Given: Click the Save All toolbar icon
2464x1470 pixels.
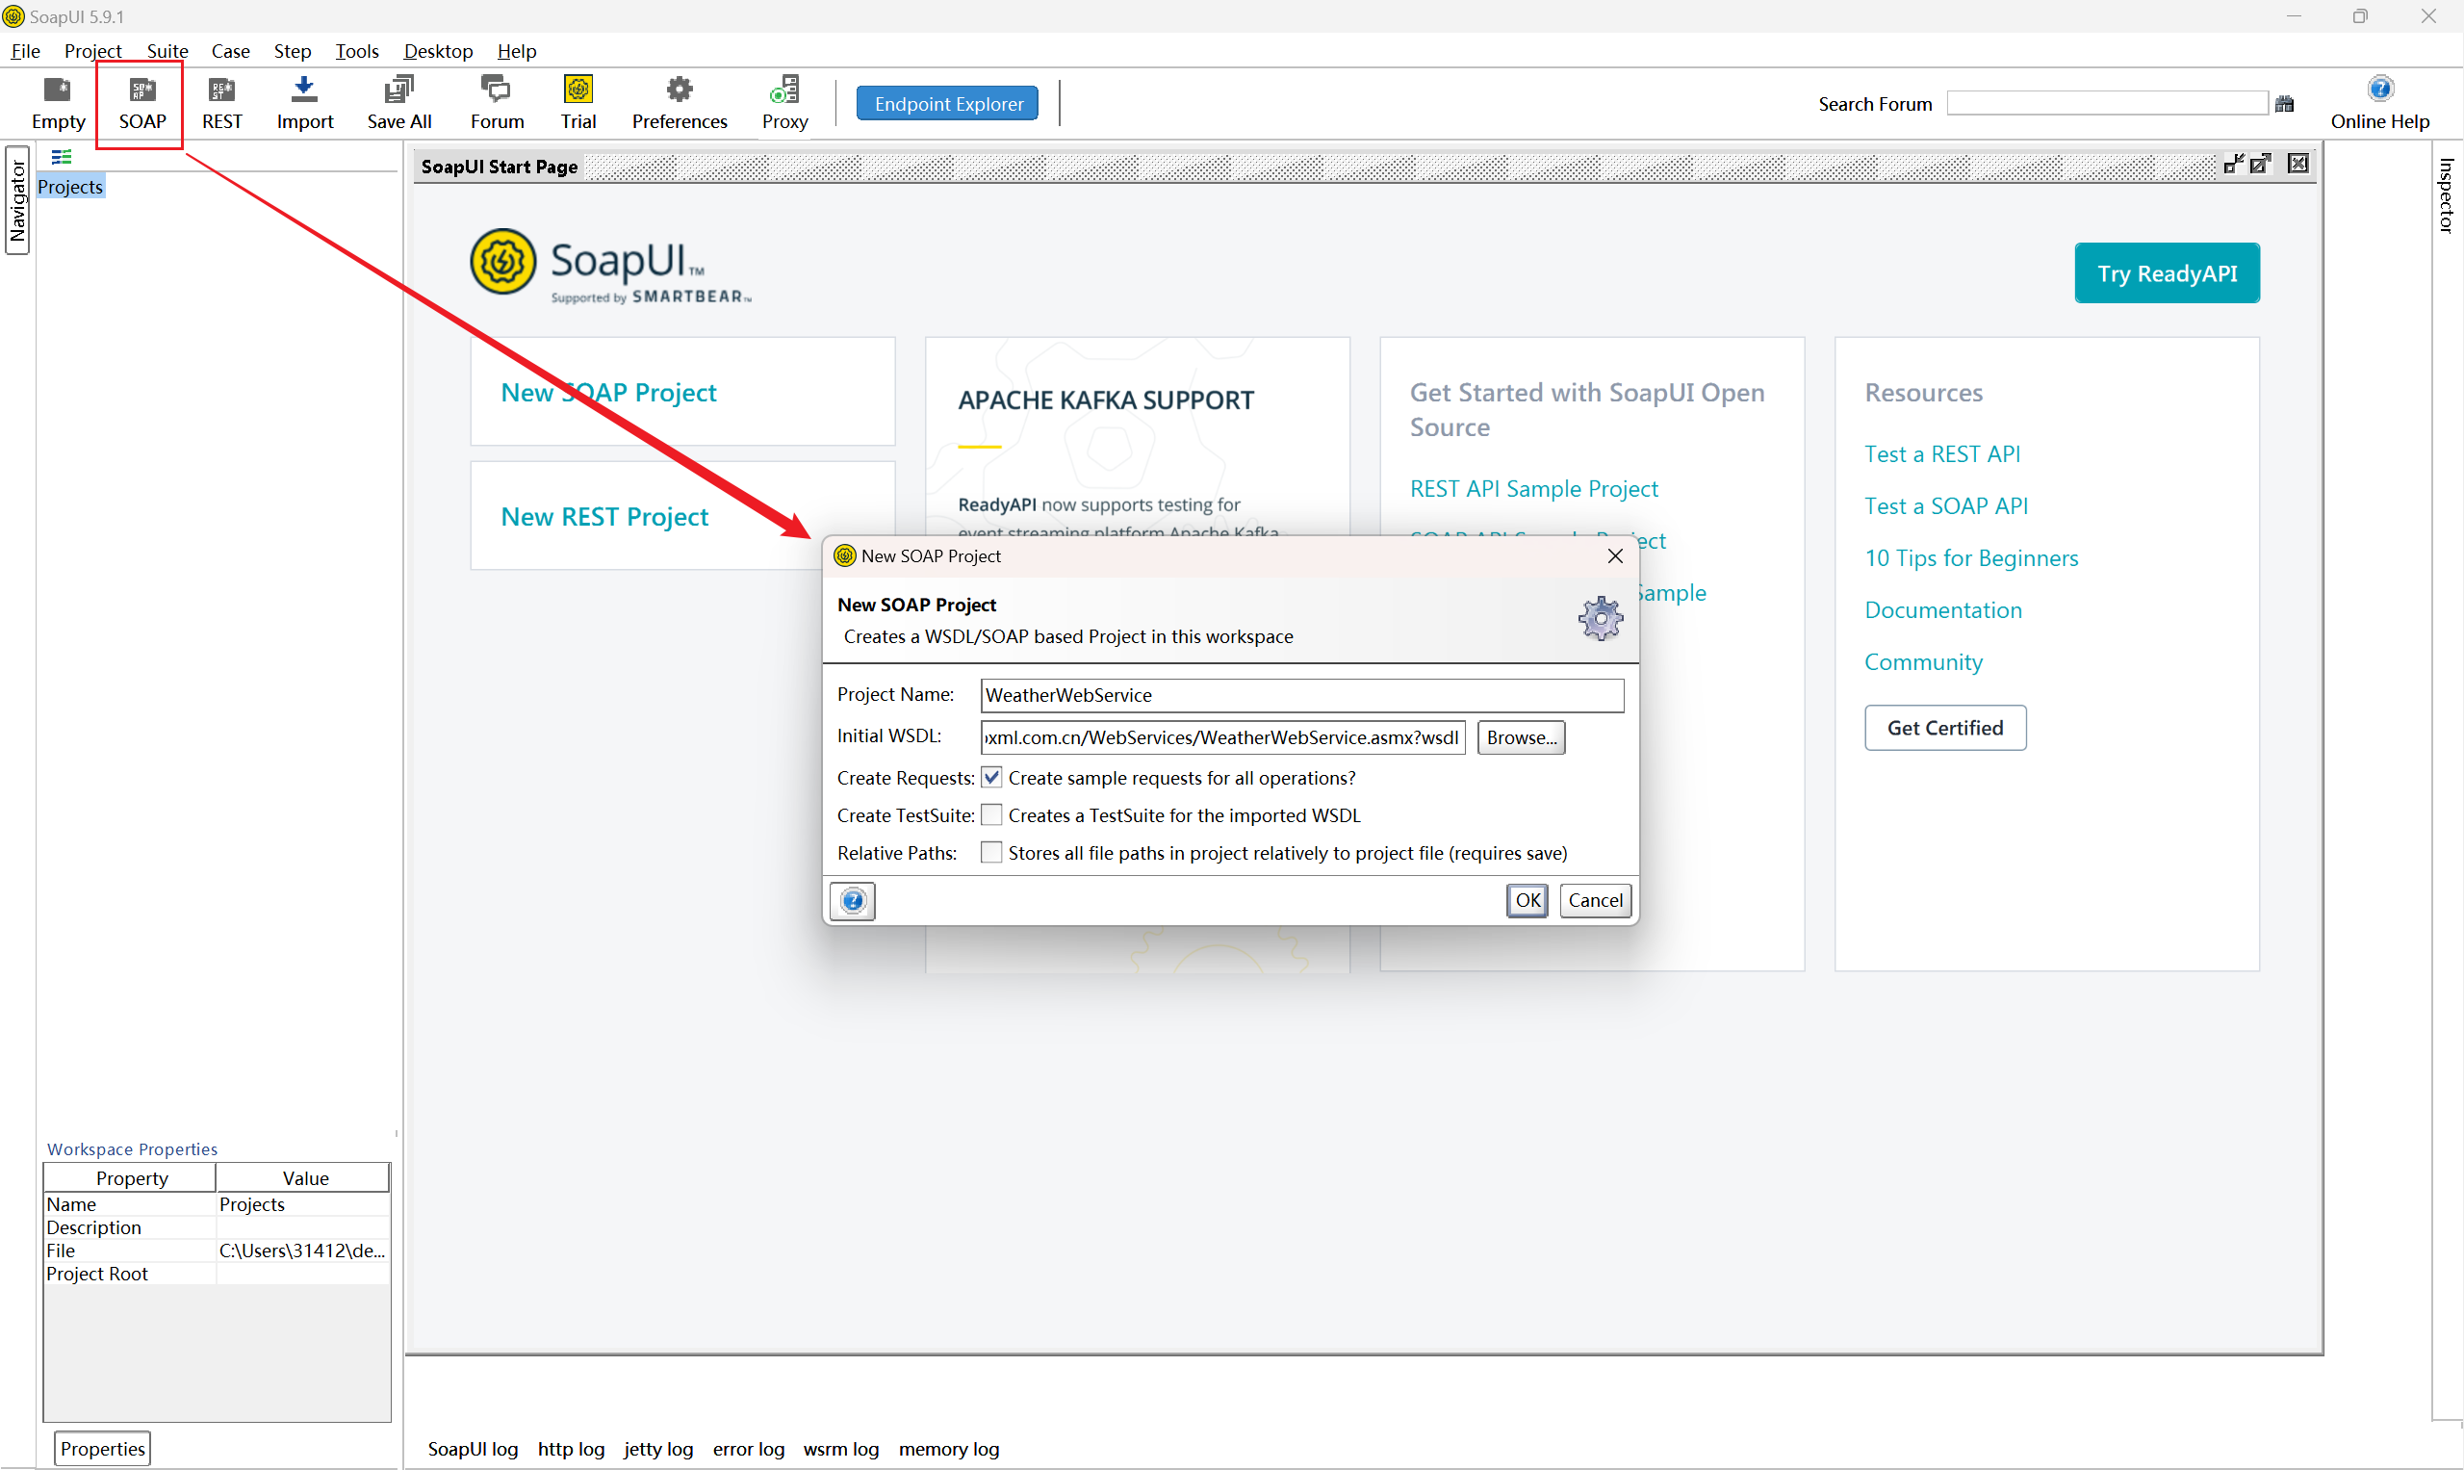Looking at the screenshot, I should point(399,103).
